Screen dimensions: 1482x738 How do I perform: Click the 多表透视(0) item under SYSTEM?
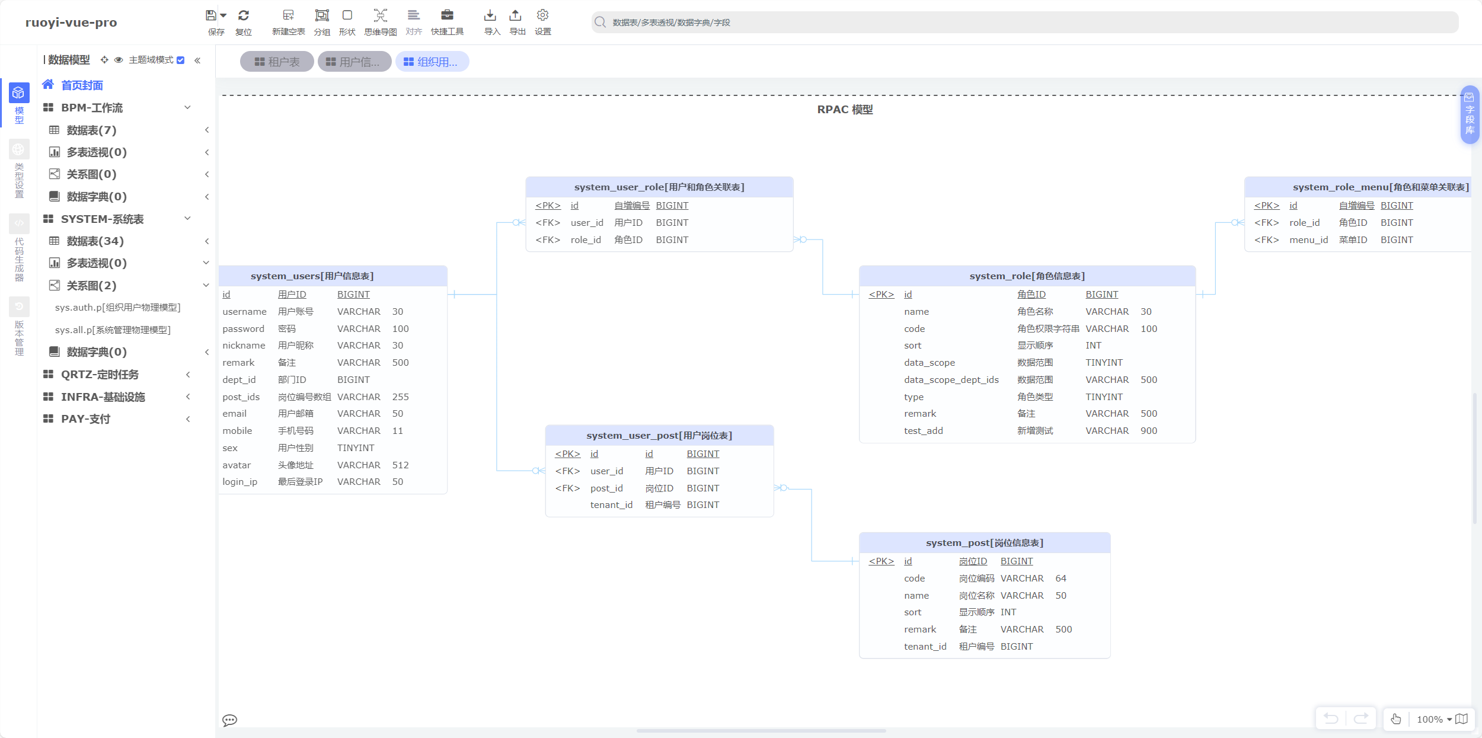click(97, 263)
